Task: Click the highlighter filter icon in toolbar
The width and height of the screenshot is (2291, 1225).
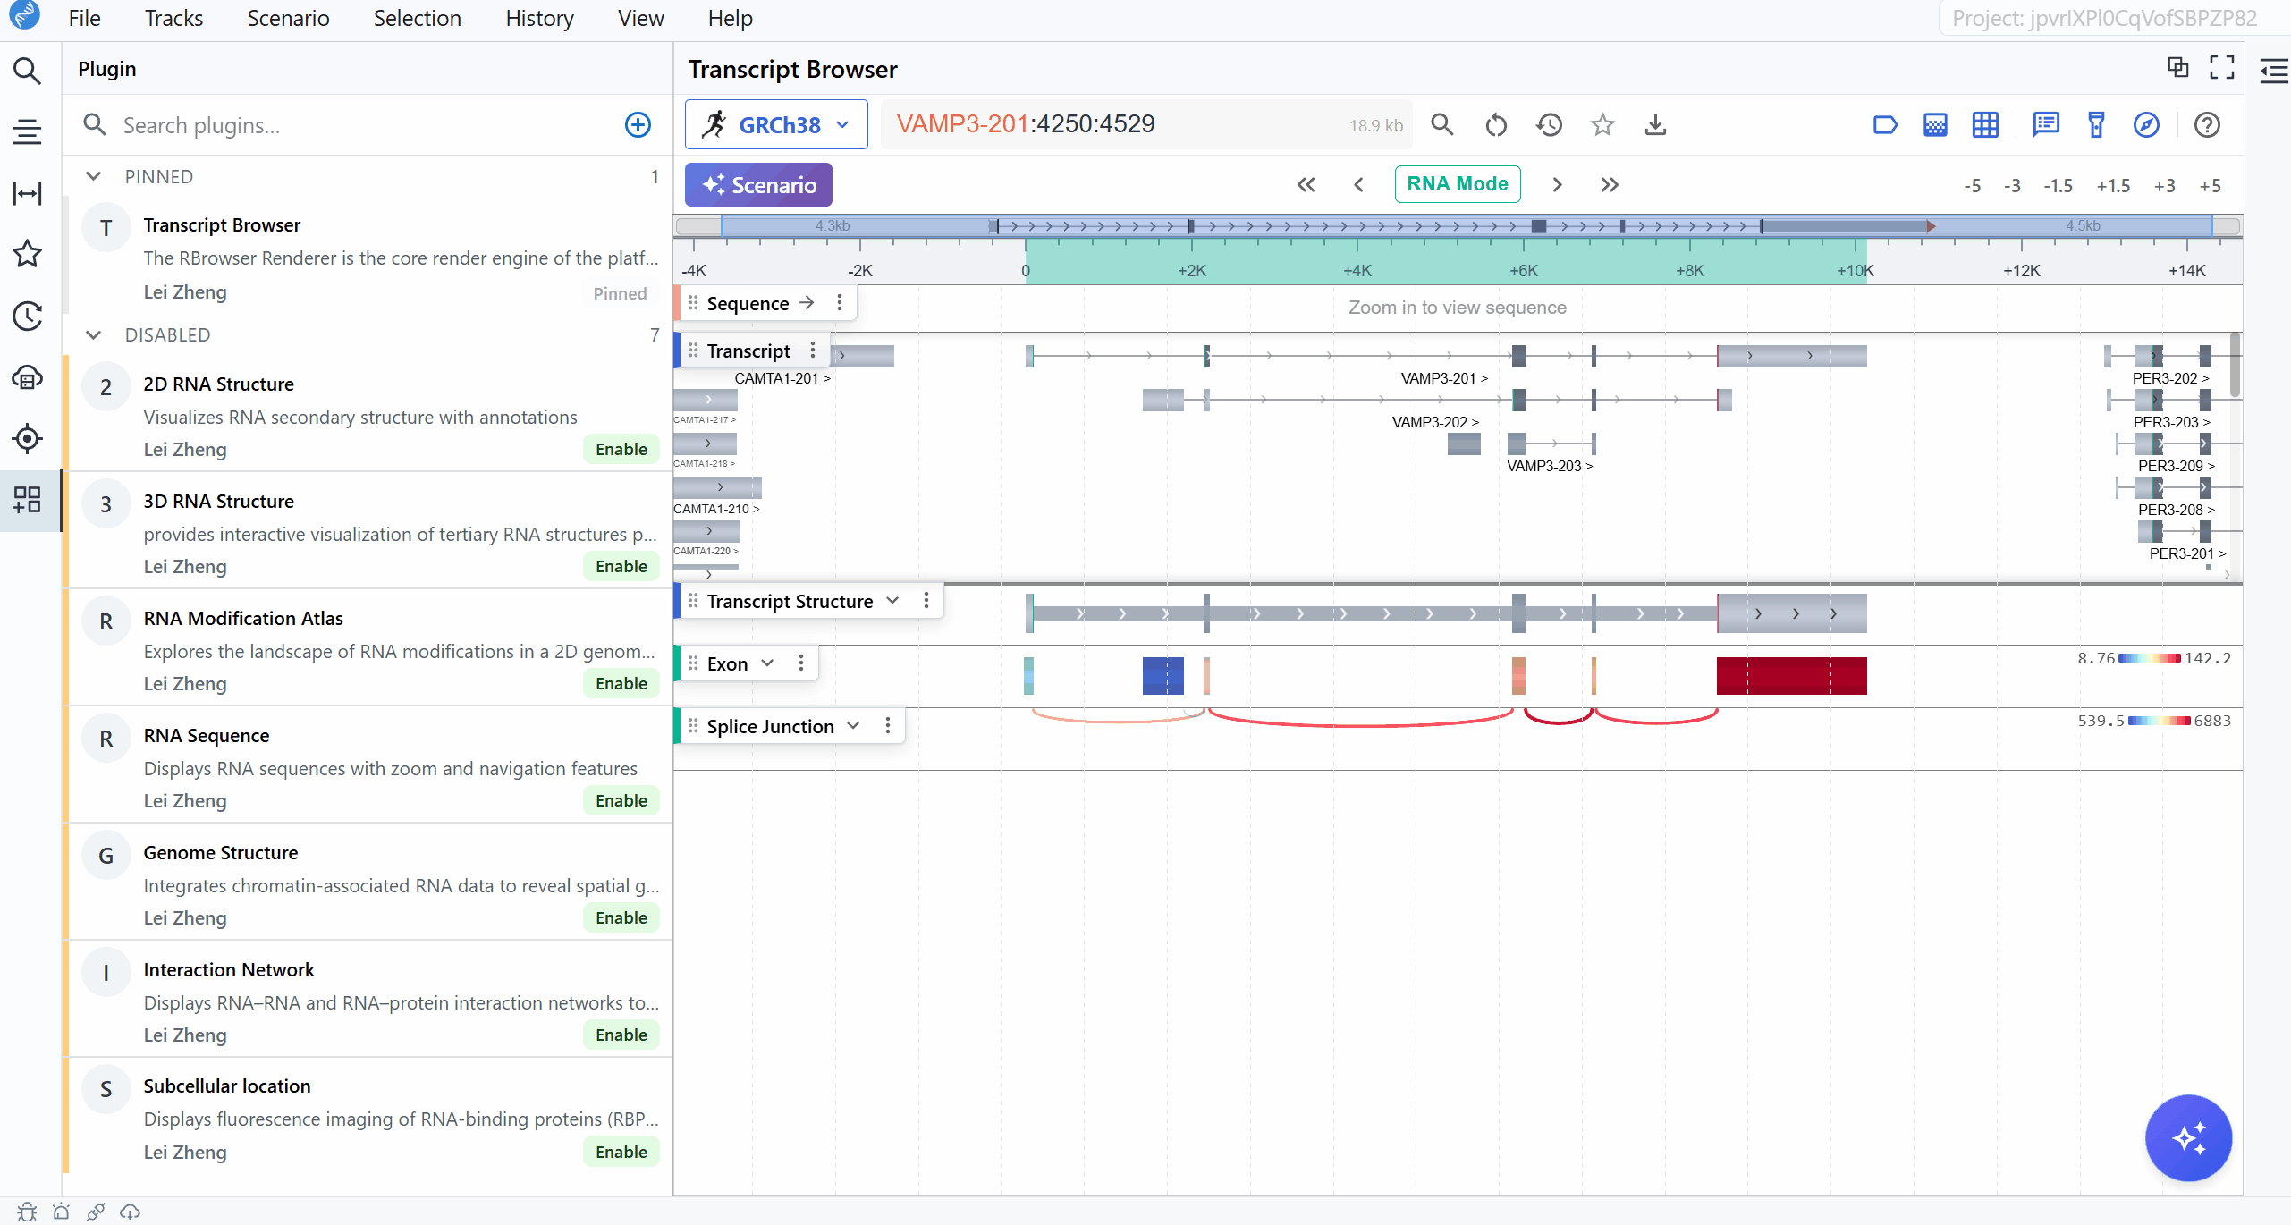Action: point(2096,125)
